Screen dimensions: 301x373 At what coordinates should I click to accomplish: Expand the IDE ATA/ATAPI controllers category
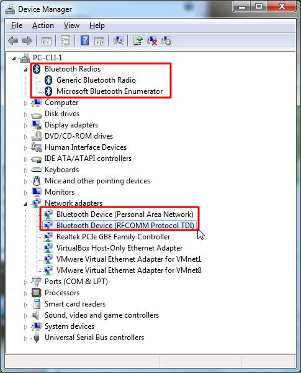pyautogui.click(x=25, y=159)
